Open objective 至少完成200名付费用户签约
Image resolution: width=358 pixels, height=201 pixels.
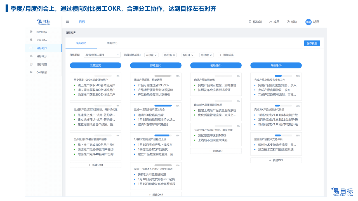pos(90,139)
